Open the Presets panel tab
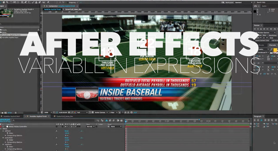278x151 pixels. tap(261, 45)
